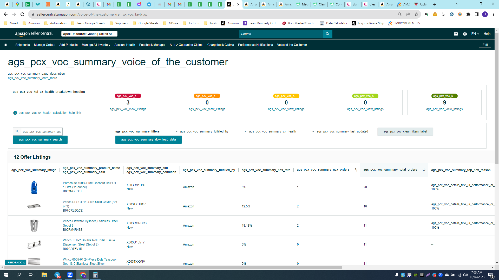Screen dimensions: 499x280
Task: Click the bookmark flag icon in navigation bar
Action: [x=5, y=45]
